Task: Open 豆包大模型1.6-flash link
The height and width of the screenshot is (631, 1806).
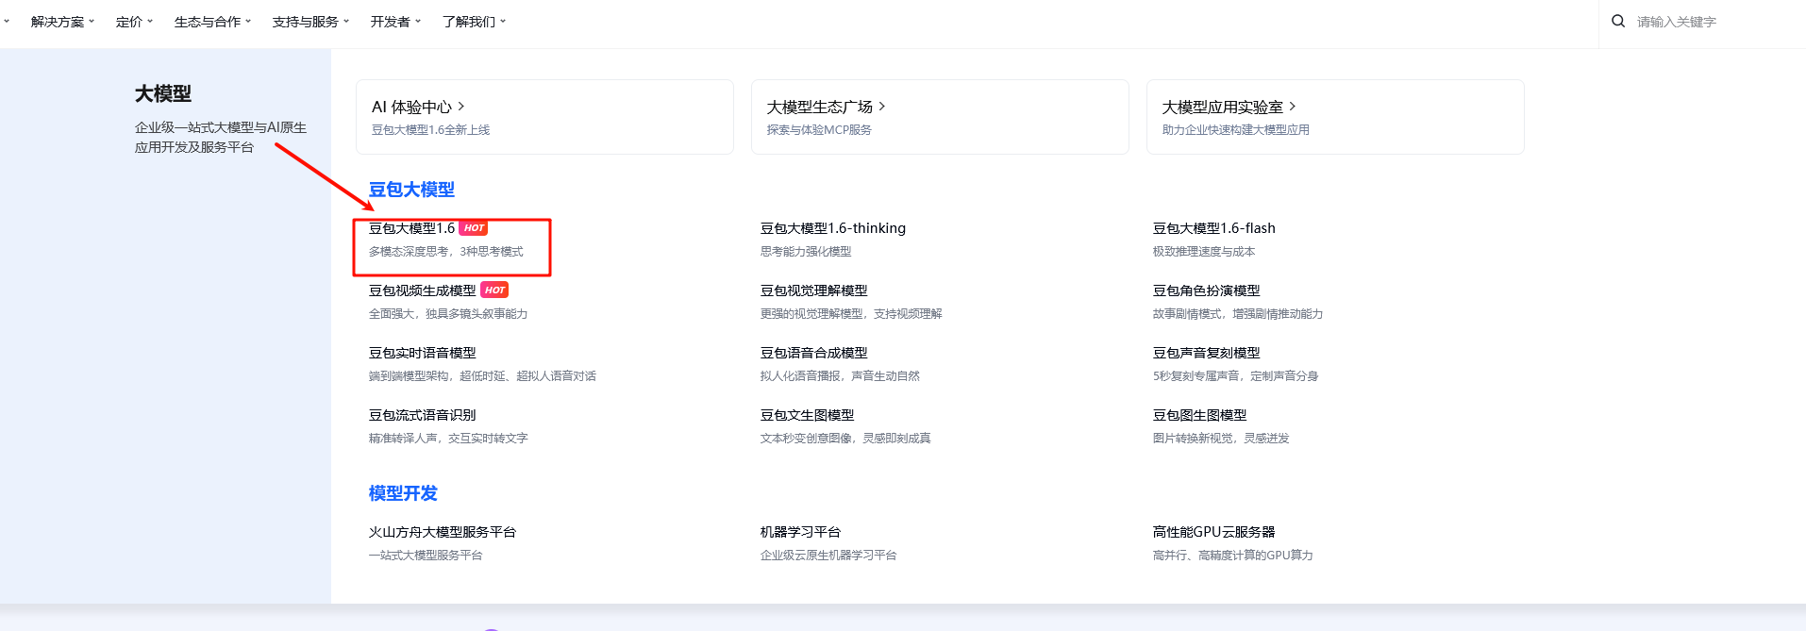Action: (1214, 228)
